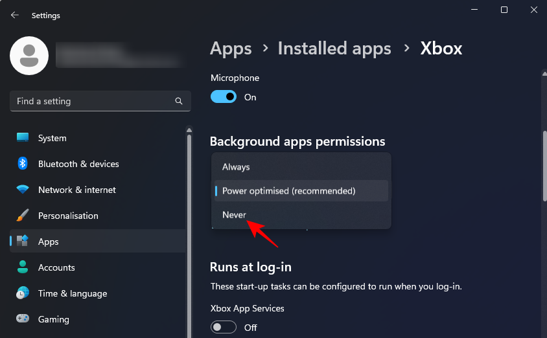
Task: Click the Bluetooth icon in sidebar
Action: click(x=23, y=163)
